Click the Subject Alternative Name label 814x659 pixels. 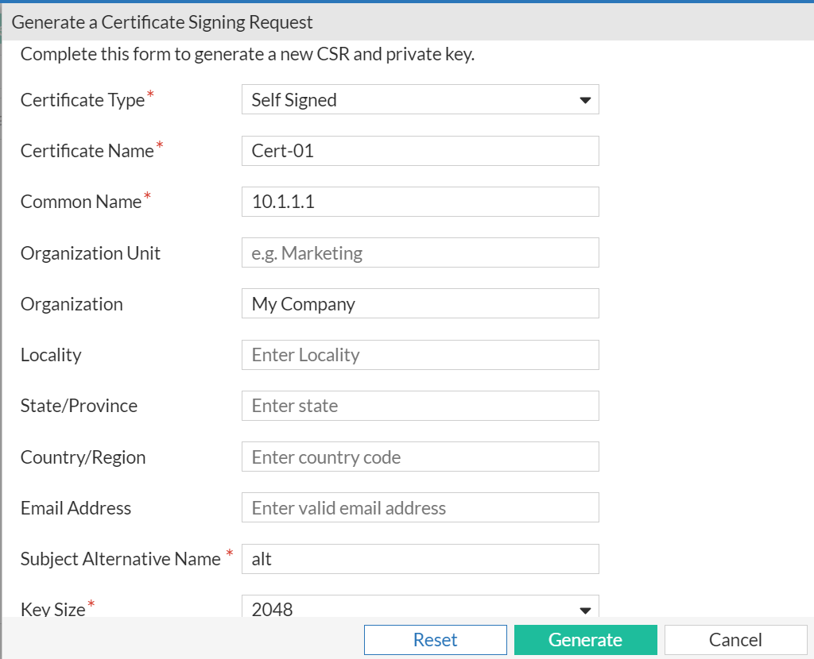[x=120, y=559]
